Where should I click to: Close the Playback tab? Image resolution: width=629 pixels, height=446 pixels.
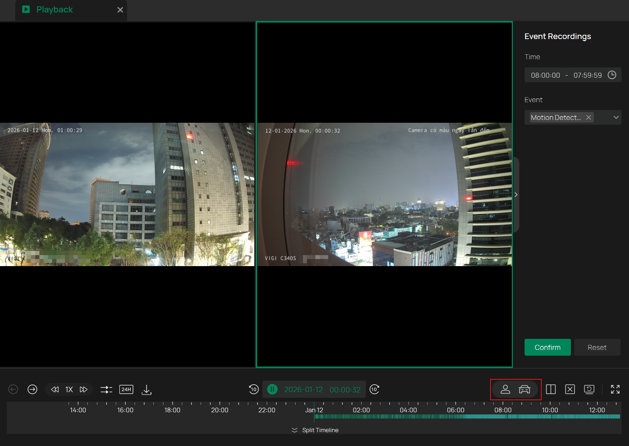(120, 10)
